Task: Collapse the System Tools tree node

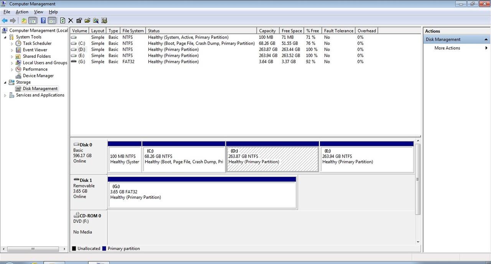Action: 5,37
